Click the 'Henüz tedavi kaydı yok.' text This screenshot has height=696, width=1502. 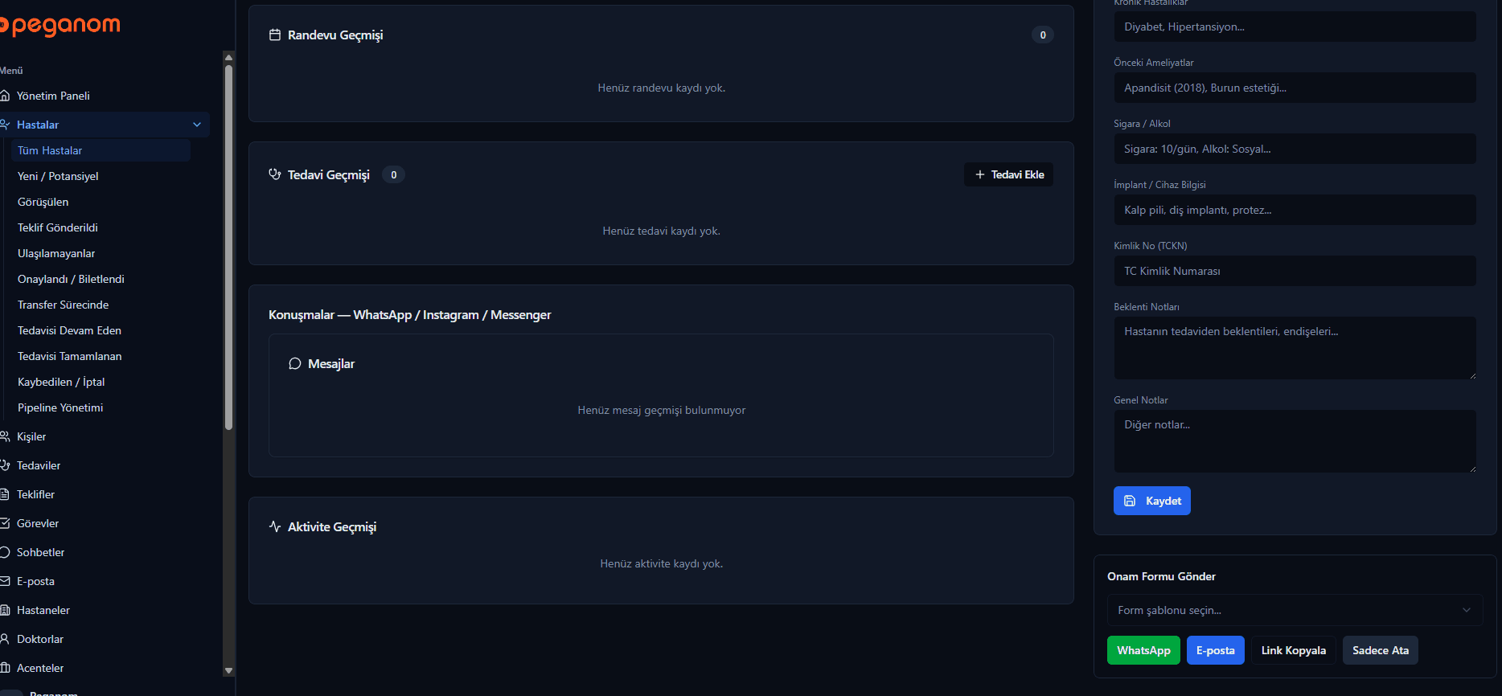coord(661,231)
